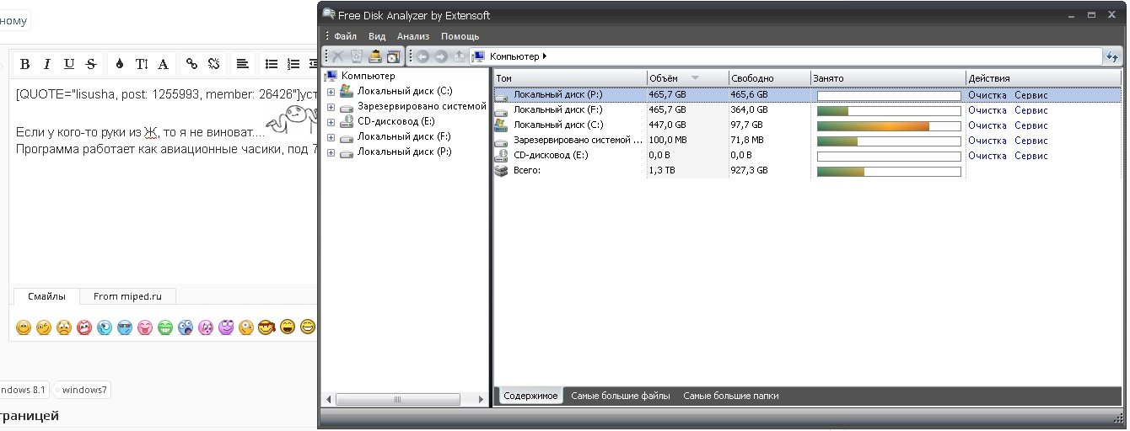This screenshot has width=1130, height=431.
Task: Expand CD-дисковод (E:) tree node
Action: click(x=331, y=122)
